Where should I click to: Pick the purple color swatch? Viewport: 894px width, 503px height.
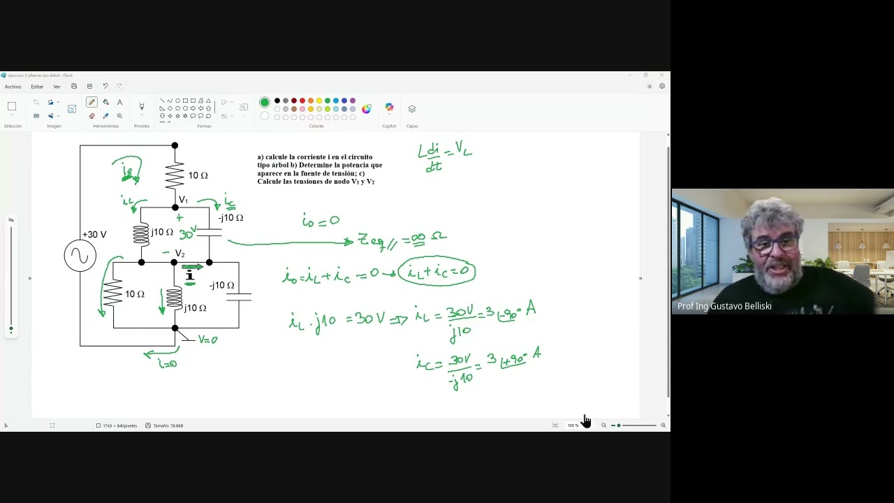[x=353, y=101]
